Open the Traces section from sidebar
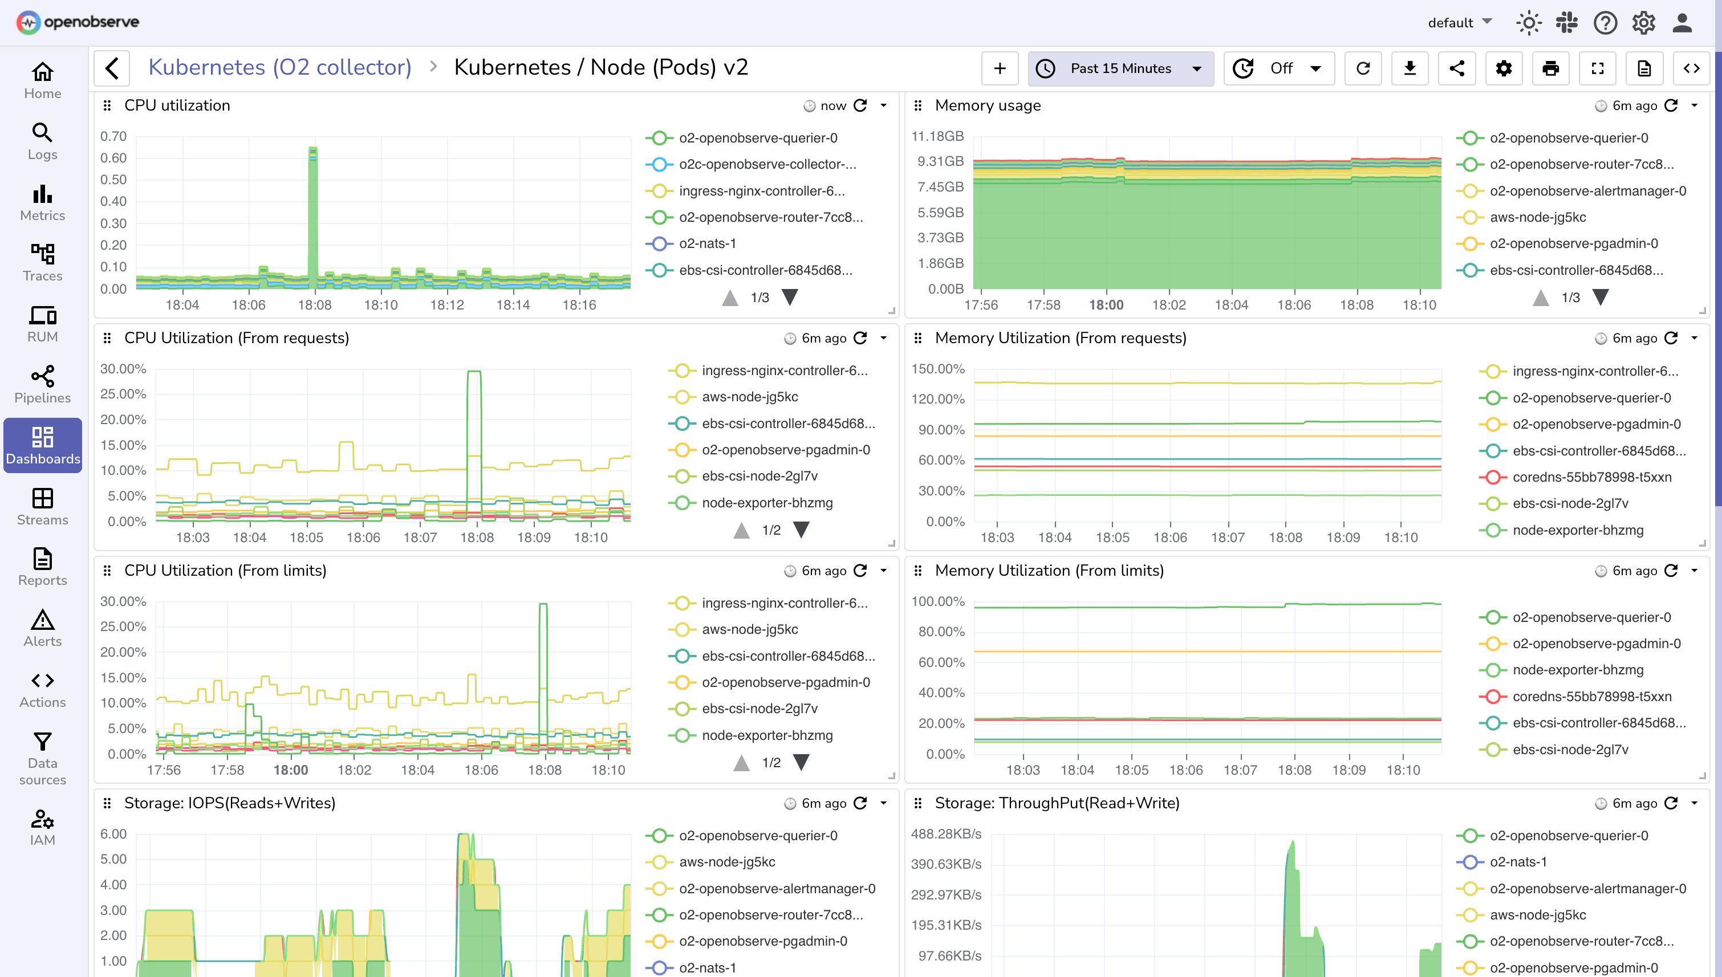Viewport: 1722px width, 977px height. coord(42,262)
